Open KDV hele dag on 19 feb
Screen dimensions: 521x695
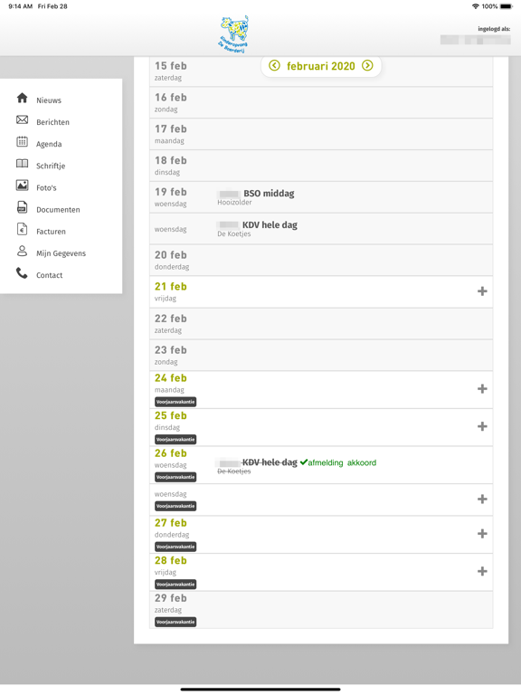coord(270,224)
